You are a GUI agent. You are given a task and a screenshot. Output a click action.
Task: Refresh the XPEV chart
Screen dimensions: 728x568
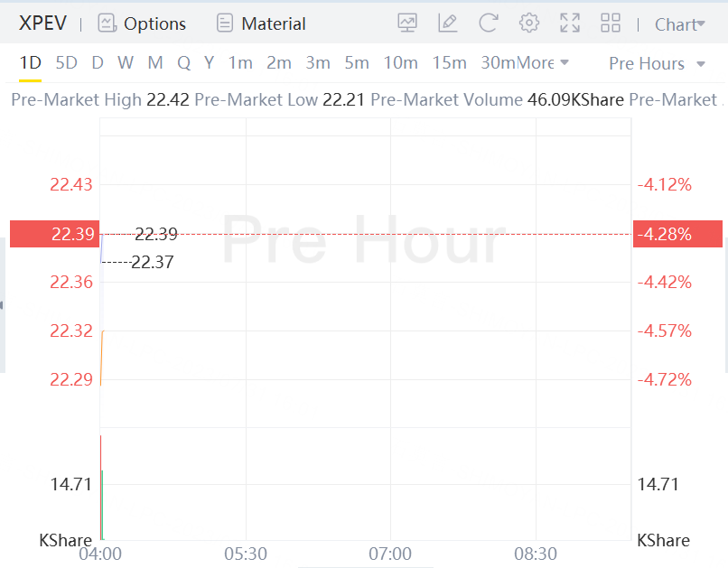pyautogui.click(x=489, y=23)
